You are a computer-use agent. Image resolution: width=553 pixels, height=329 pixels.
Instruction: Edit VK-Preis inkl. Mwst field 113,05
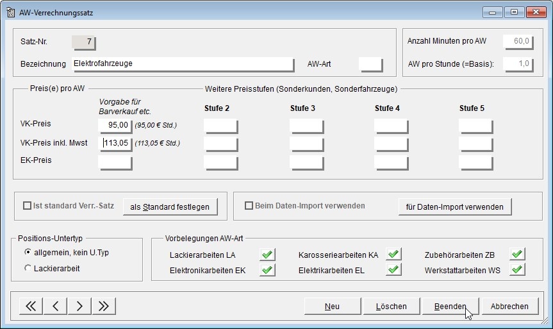pos(115,144)
